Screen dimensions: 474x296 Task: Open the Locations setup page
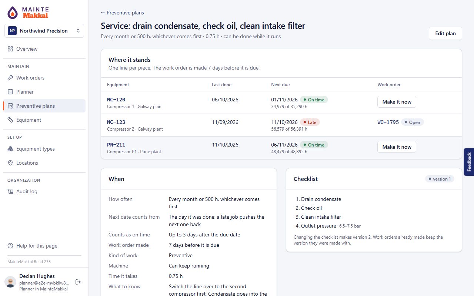[44, 163]
